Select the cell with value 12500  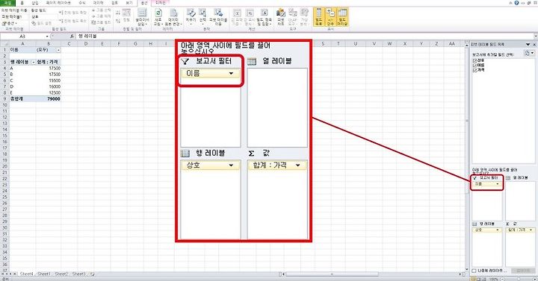click(x=48, y=92)
